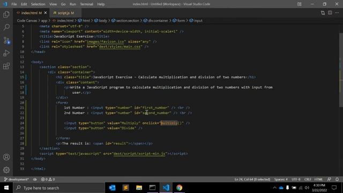This screenshot has width=343, height=193.
Task: Open the Run and Debug view
Action: 6,53
